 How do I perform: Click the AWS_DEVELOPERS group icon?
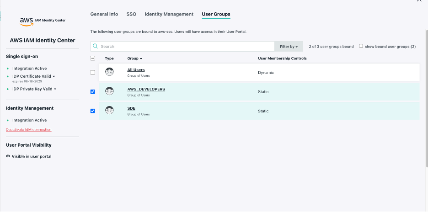[x=109, y=91]
